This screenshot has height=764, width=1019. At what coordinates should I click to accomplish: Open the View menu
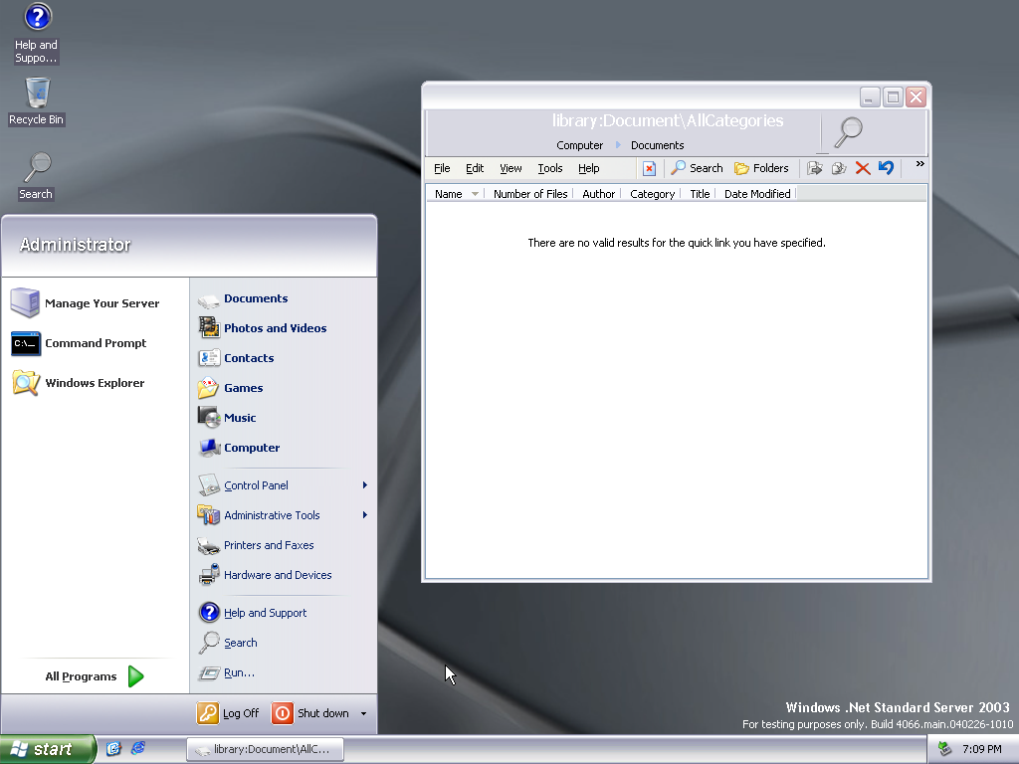(x=510, y=168)
